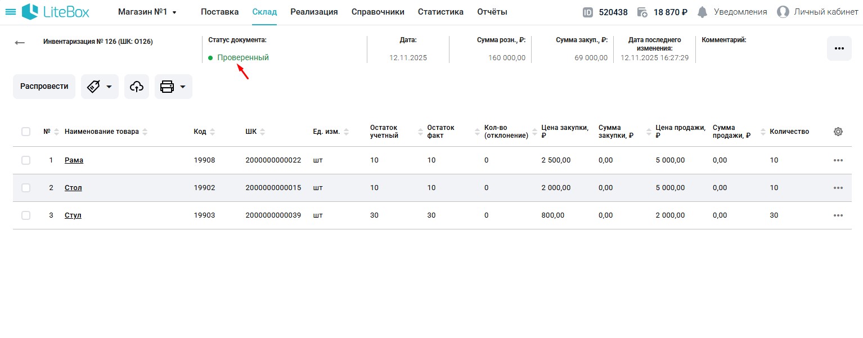Click the printer icon
The image size is (863, 338).
click(x=167, y=87)
